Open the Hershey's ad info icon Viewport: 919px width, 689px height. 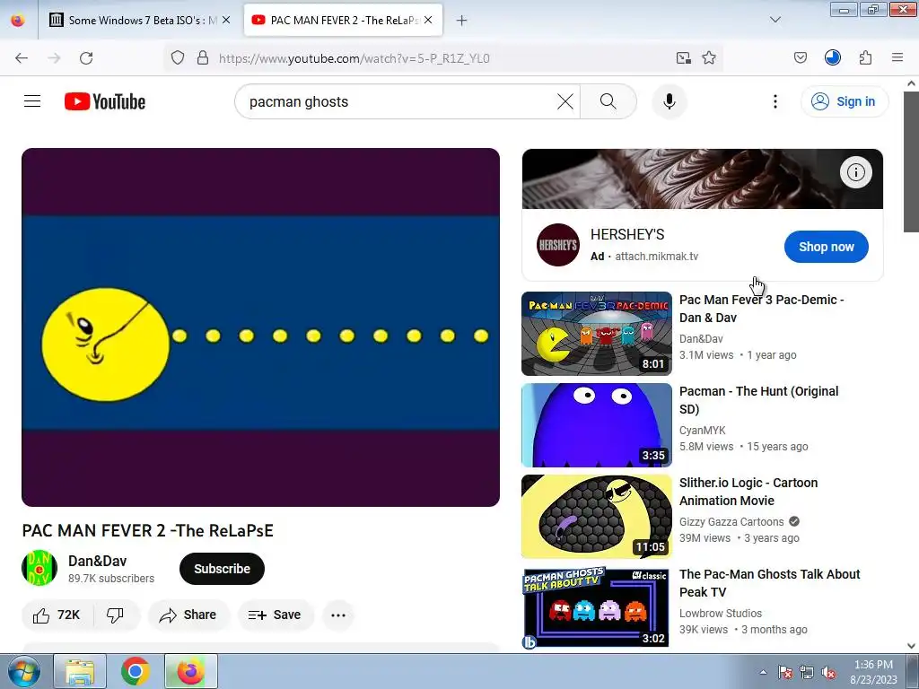pyautogui.click(x=855, y=172)
